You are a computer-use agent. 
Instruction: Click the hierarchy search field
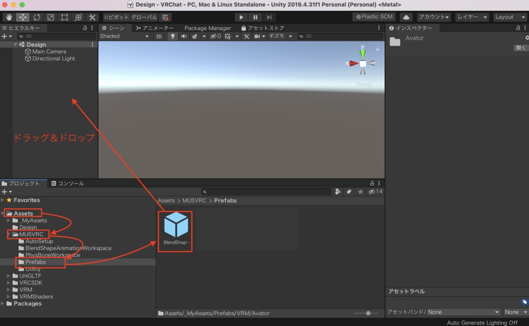coord(57,36)
